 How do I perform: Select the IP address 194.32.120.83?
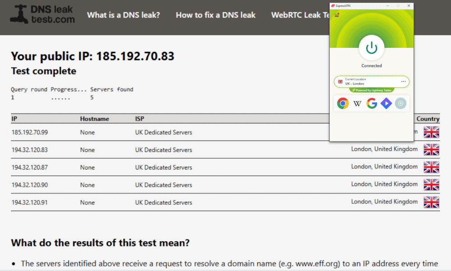click(30, 150)
